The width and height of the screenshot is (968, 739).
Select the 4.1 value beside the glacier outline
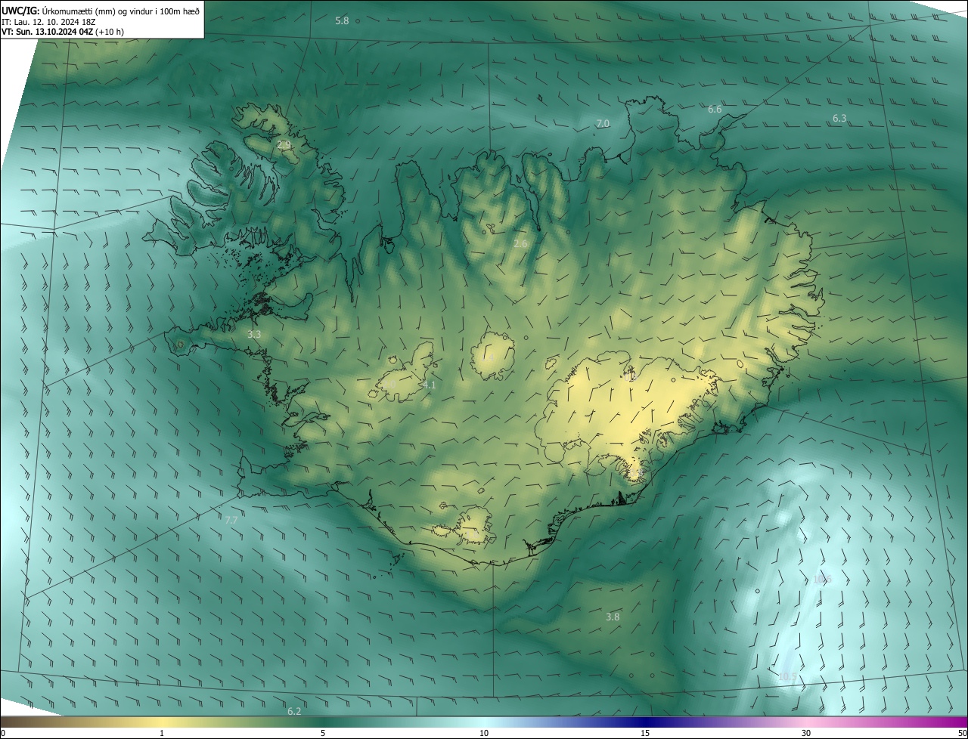point(429,385)
